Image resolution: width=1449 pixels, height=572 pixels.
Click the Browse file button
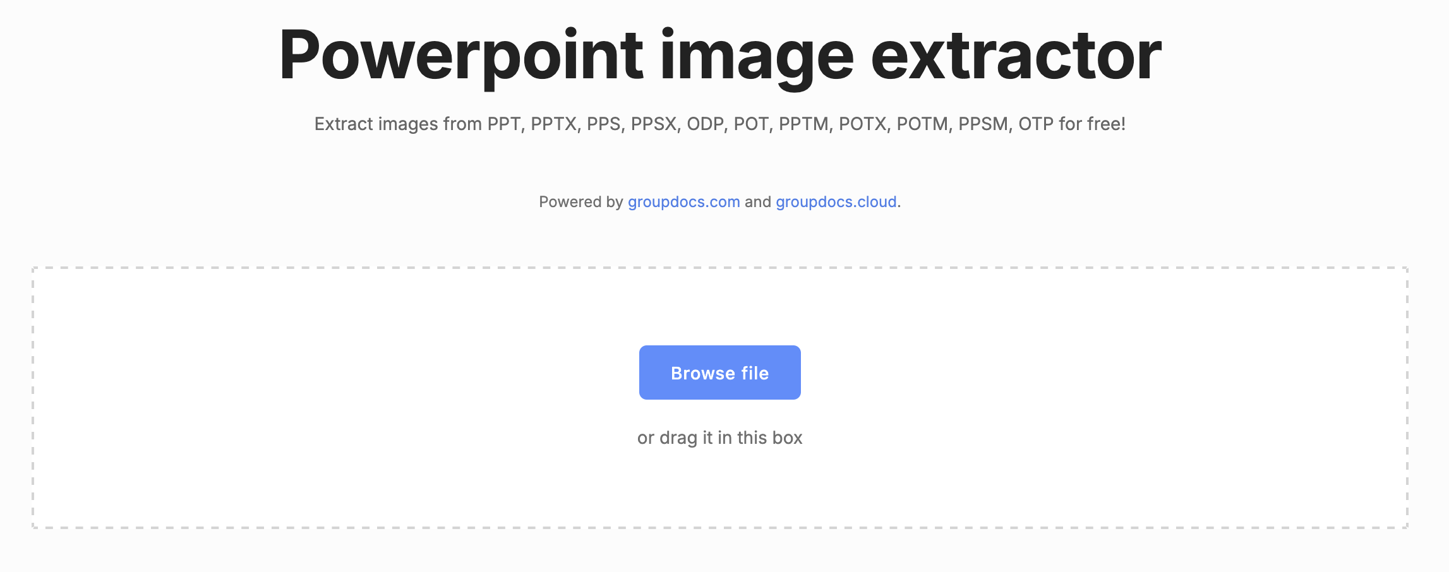[719, 372]
